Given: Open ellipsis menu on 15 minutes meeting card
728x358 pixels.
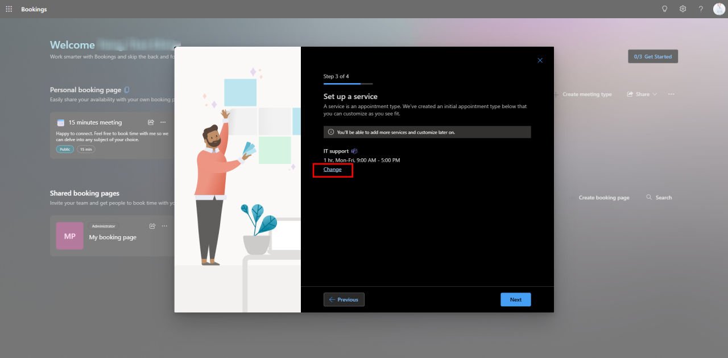Looking at the screenshot, I should click(163, 122).
